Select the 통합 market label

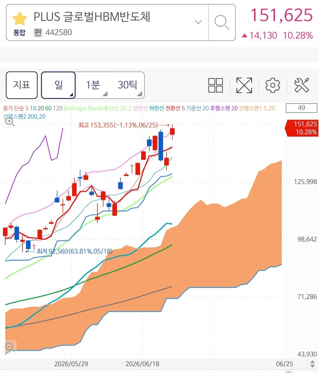(x=19, y=32)
